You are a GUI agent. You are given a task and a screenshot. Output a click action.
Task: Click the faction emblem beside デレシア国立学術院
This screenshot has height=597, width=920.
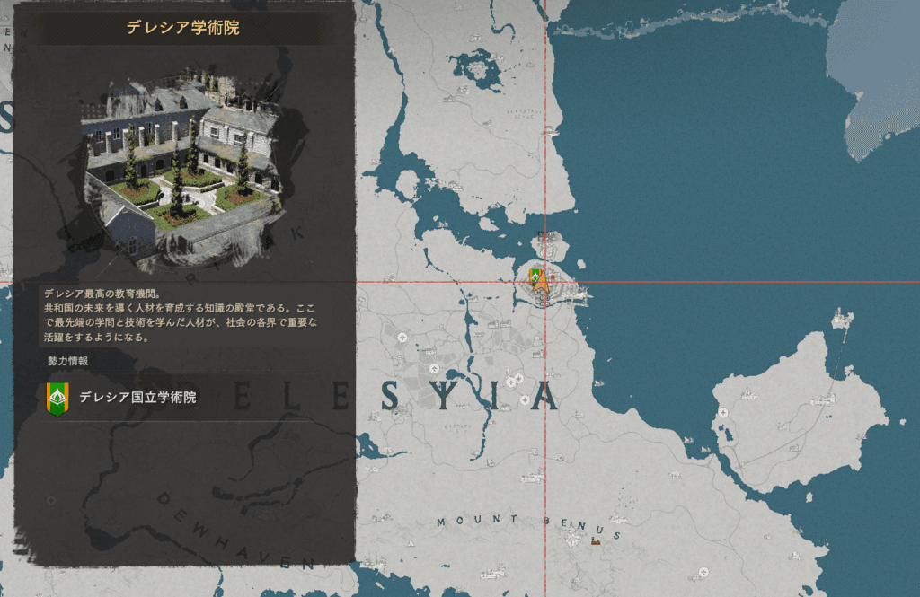[57, 398]
